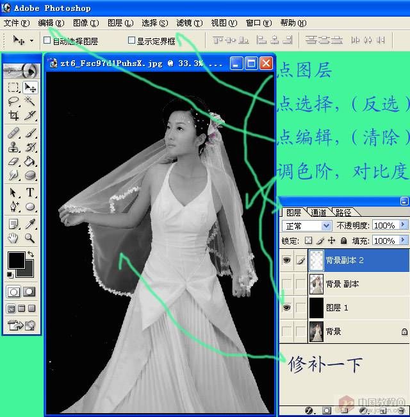
Task: Pick the Clone Stamp tool
Action: 13,146
